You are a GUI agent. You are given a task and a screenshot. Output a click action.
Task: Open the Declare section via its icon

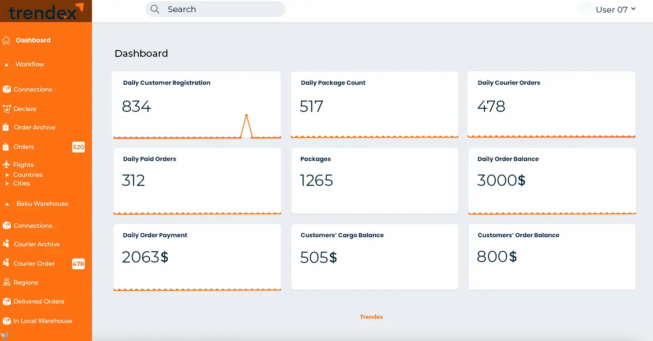point(6,109)
